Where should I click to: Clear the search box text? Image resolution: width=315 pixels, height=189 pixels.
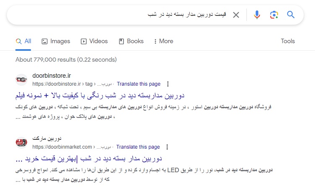(236, 15)
